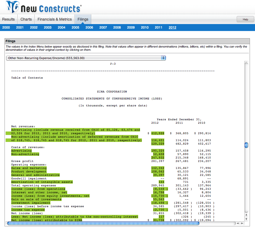This screenshot has height=232, width=255.
Task: Click Amortization of intangible assets label
Action: tap(42, 182)
